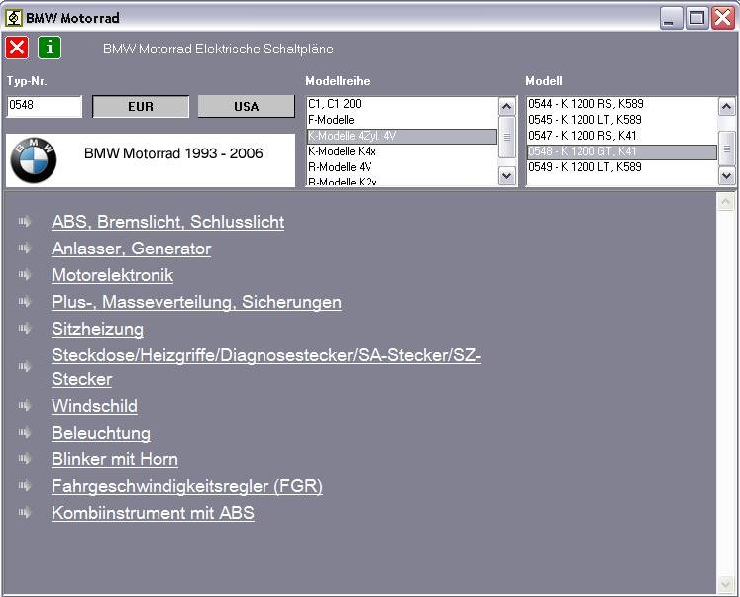Viewport: 740px width, 597px height.
Task: Open the Motorelektronik link
Action: (x=112, y=275)
